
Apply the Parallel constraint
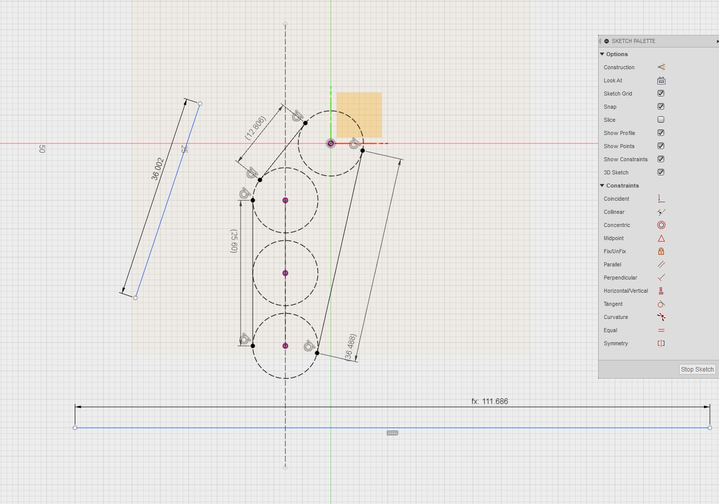pyautogui.click(x=661, y=264)
